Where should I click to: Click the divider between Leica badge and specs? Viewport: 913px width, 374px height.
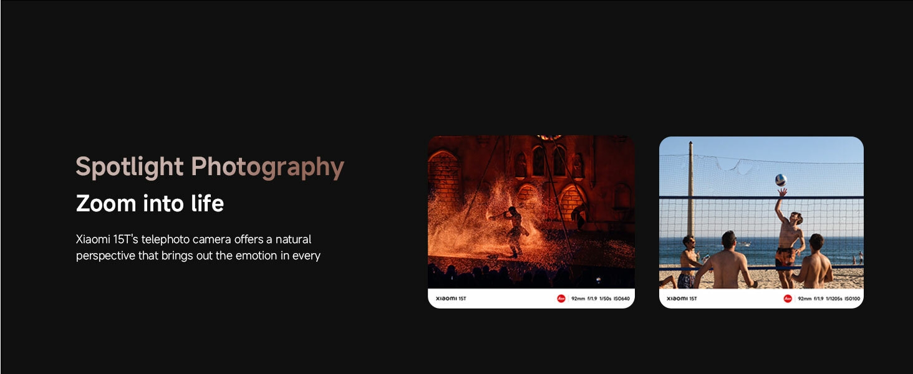pos(568,298)
